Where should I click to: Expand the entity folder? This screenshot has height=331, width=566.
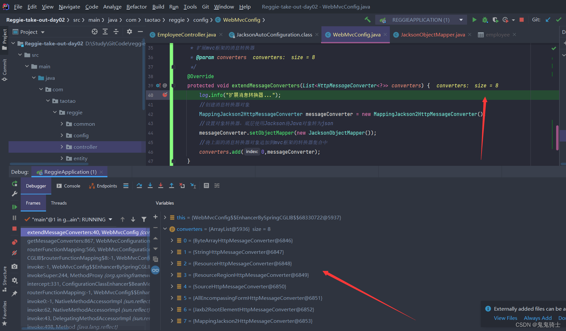click(x=62, y=158)
